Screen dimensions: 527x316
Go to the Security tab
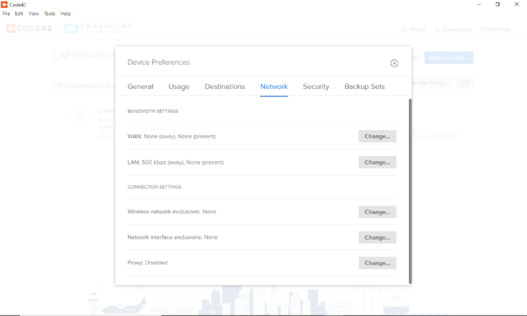(x=316, y=86)
